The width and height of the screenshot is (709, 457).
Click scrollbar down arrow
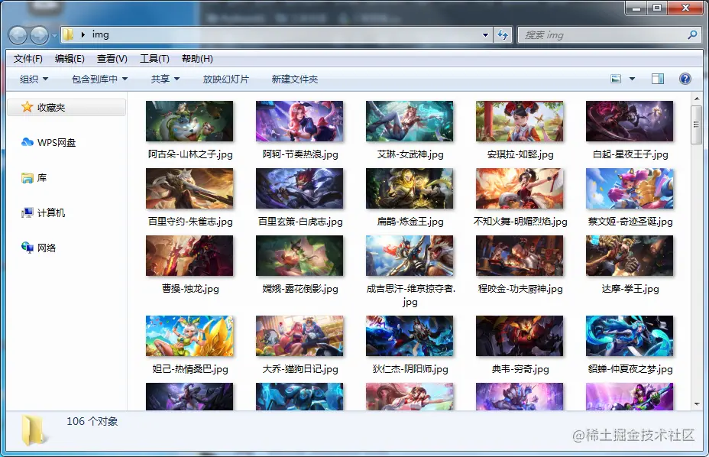tap(696, 404)
